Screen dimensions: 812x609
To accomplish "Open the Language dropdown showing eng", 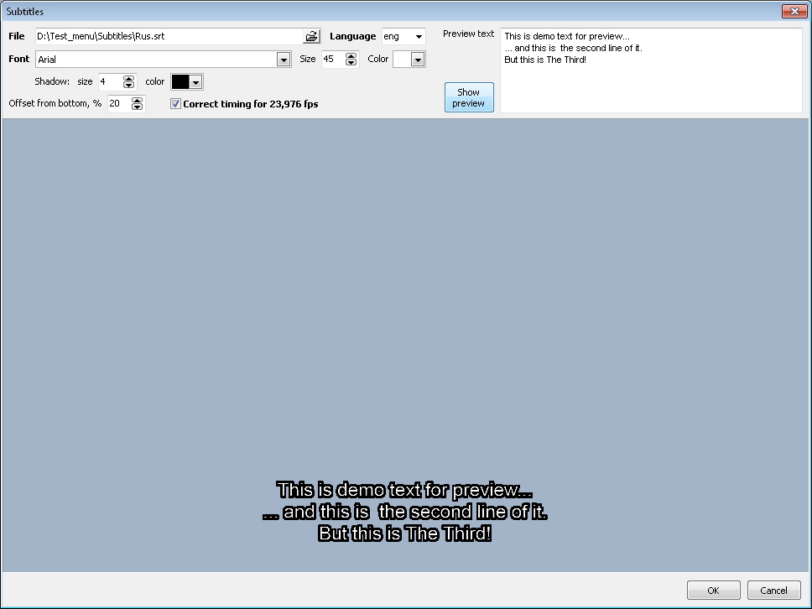I will 419,37.
